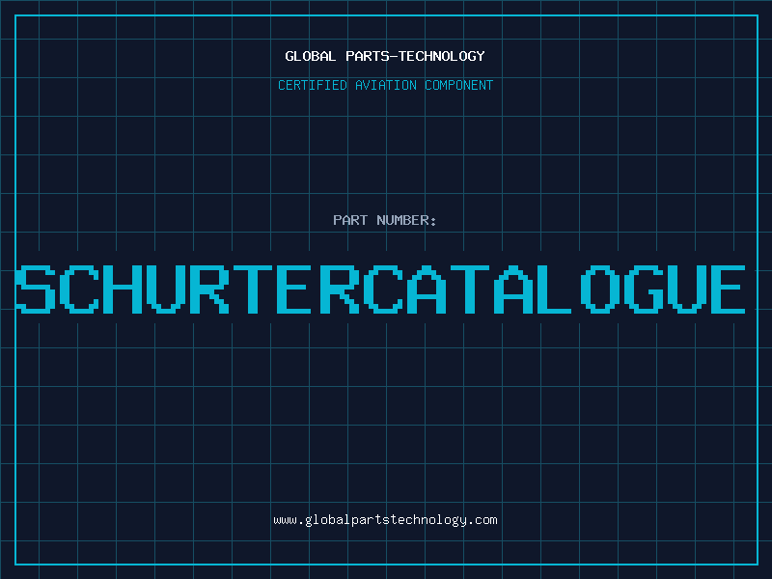This screenshot has height=579, width=772.
Task: Click the PART NUMBER: label
Action: [x=385, y=220]
